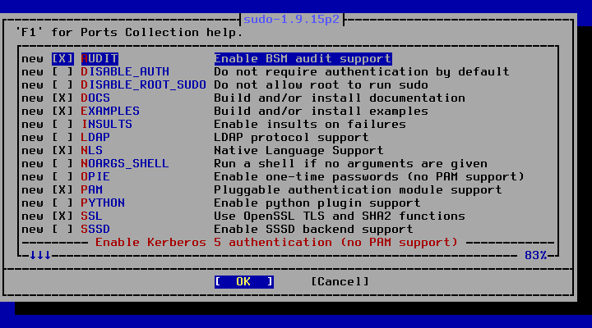The image size is (592, 328).
Task: Uncheck the EXAMPLES checkbox
Action: point(62,112)
